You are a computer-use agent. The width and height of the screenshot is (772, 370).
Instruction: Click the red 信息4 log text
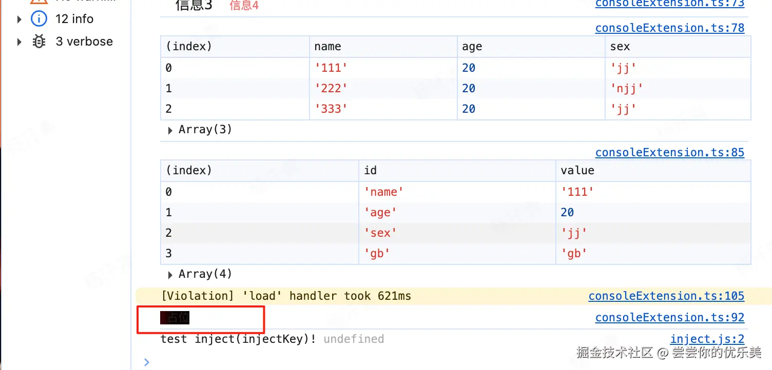[244, 5]
